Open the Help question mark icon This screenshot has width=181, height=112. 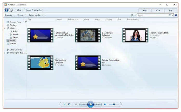pos(176,15)
